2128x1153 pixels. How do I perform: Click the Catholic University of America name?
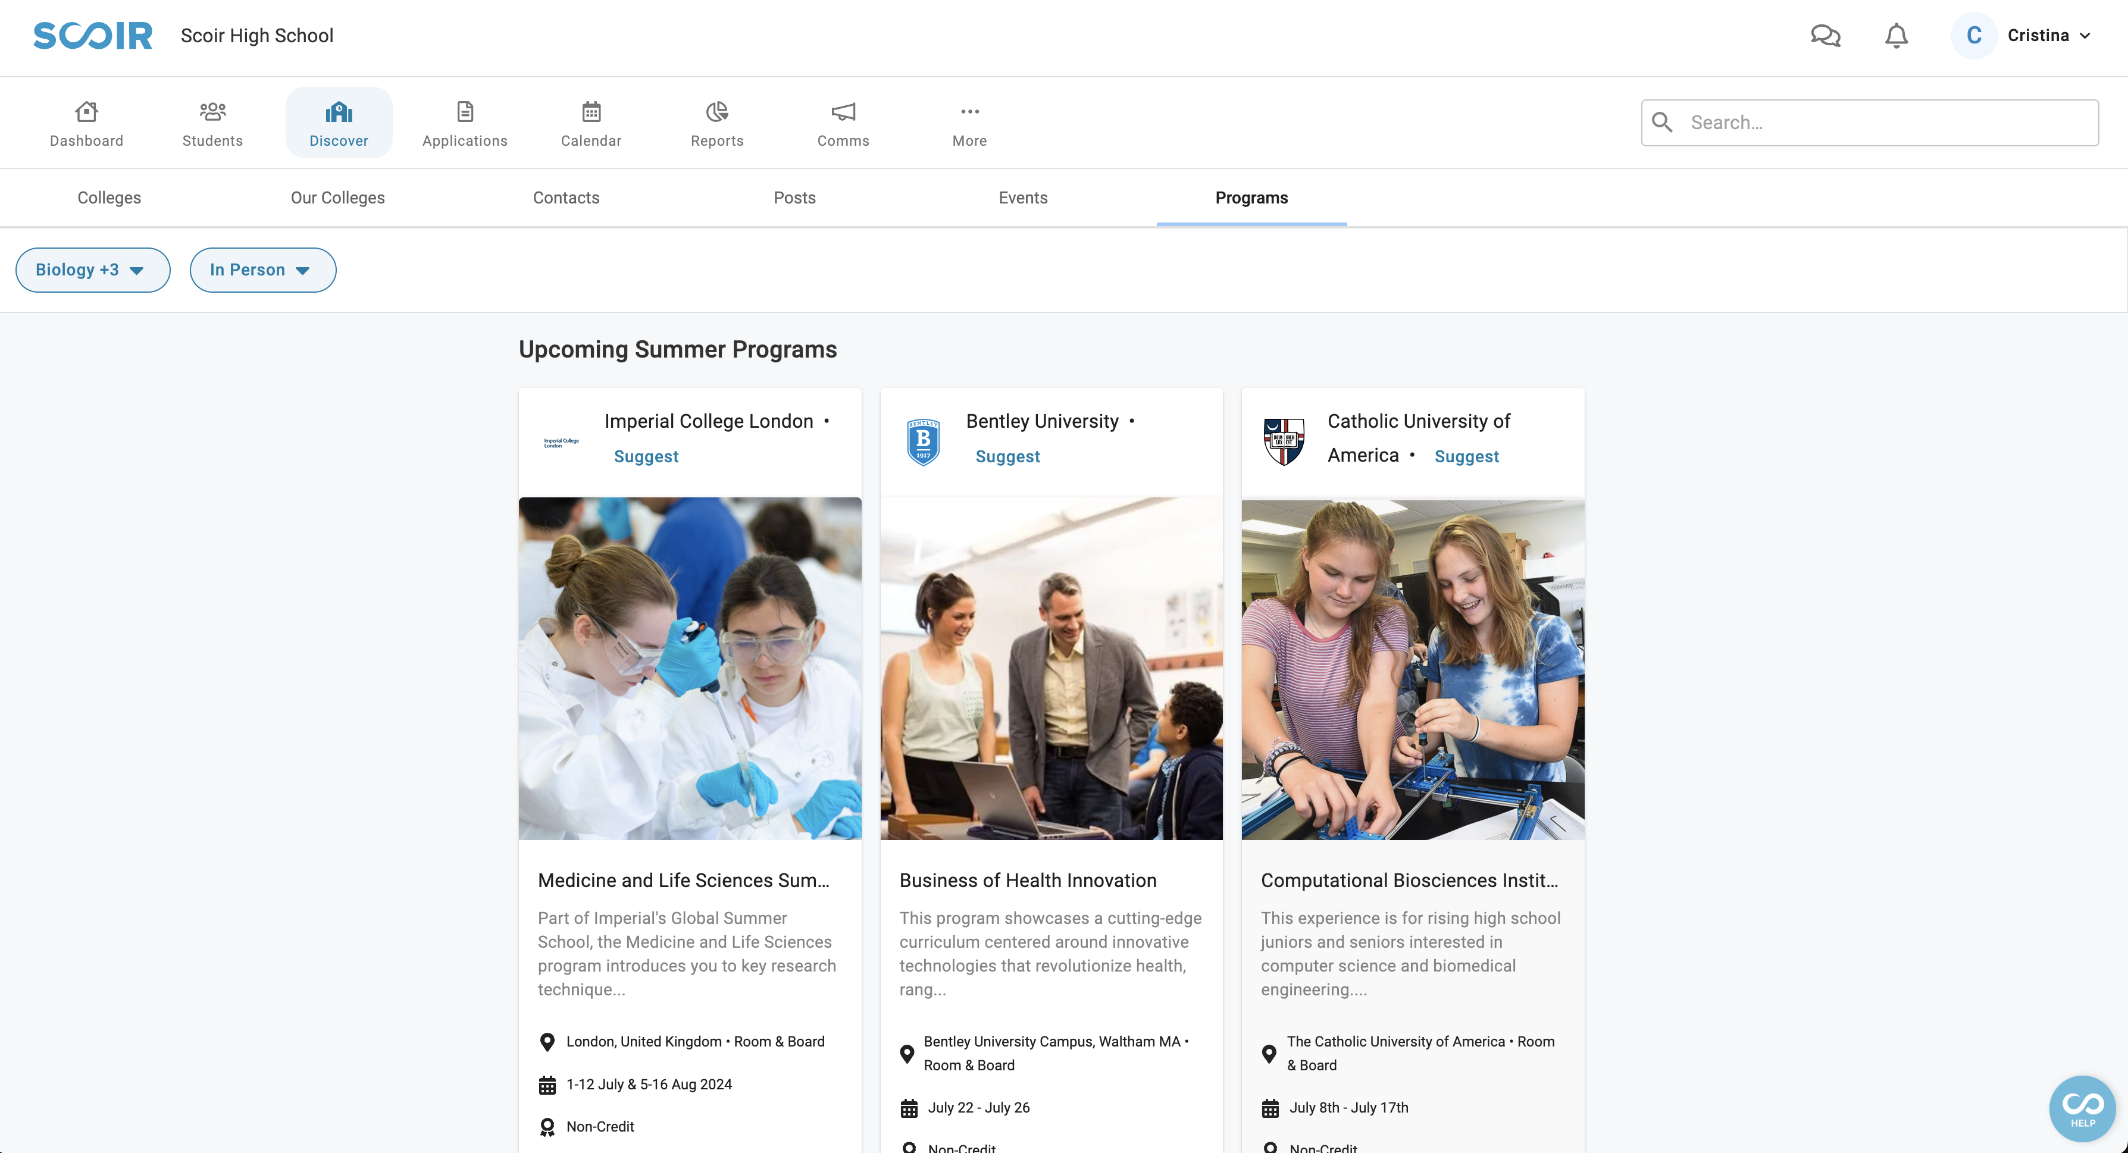point(1419,438)
